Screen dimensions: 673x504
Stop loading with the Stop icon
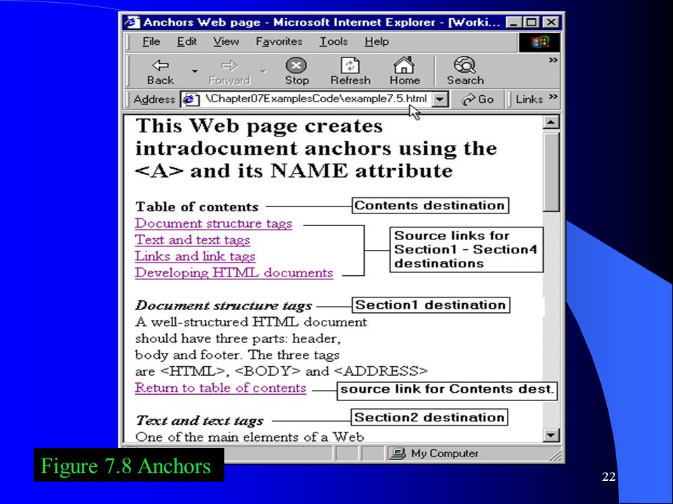click(296, 66)
